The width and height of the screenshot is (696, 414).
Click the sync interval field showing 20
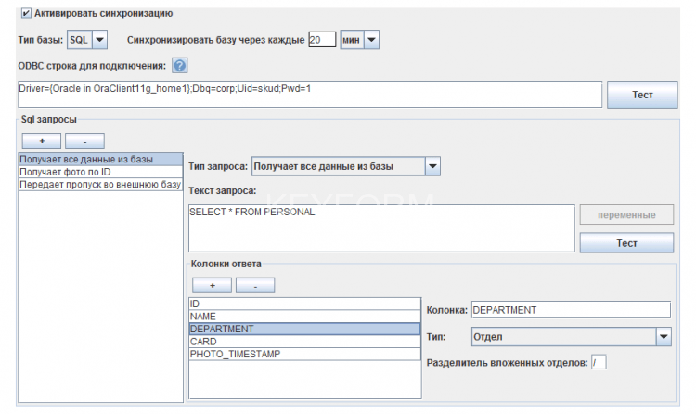click(321, 40)
